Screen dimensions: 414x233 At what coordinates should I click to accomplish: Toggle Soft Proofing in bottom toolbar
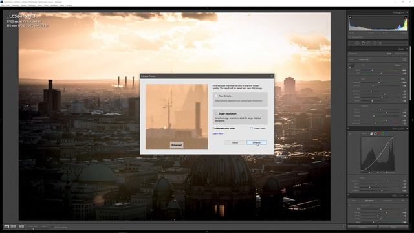pyautogui.click(x=60, y=227)
